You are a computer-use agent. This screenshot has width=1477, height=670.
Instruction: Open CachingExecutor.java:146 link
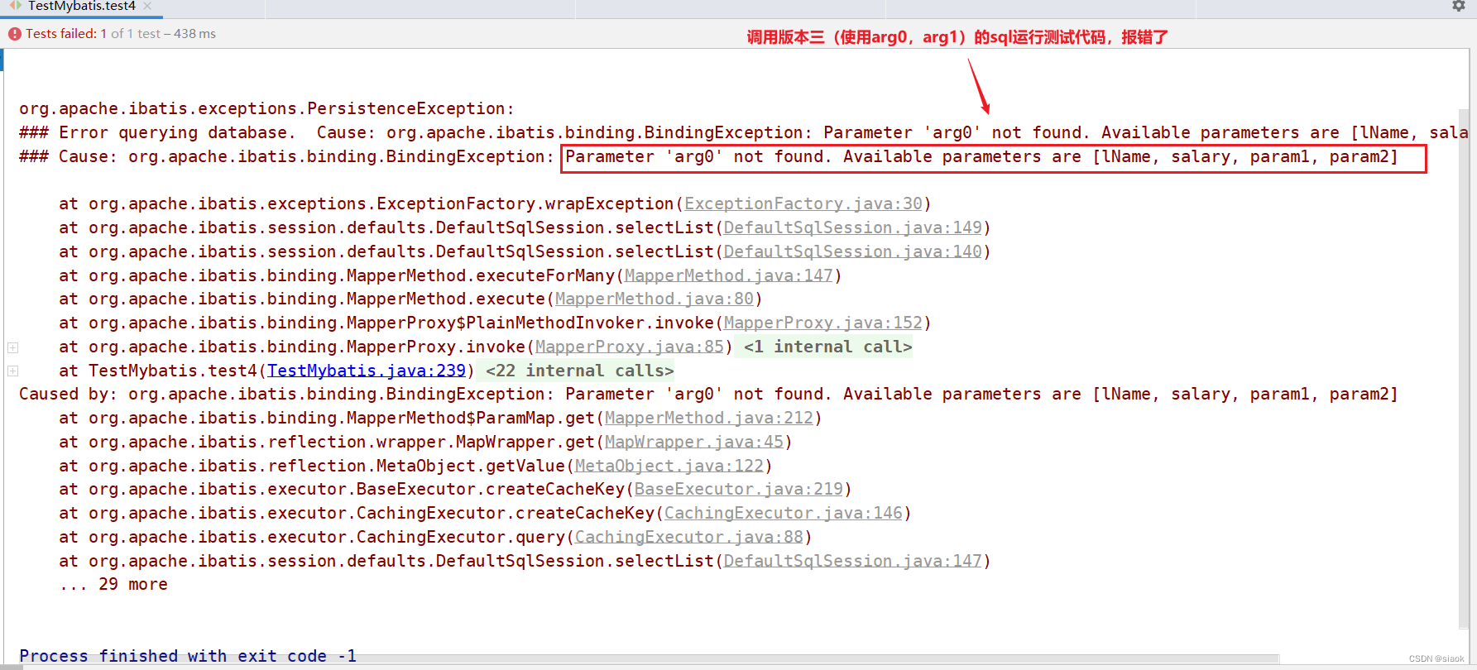point(784,514)
